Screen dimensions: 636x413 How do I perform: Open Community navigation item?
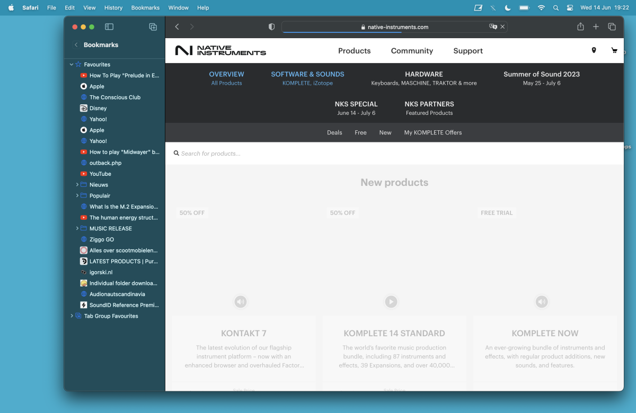point(412,51)
